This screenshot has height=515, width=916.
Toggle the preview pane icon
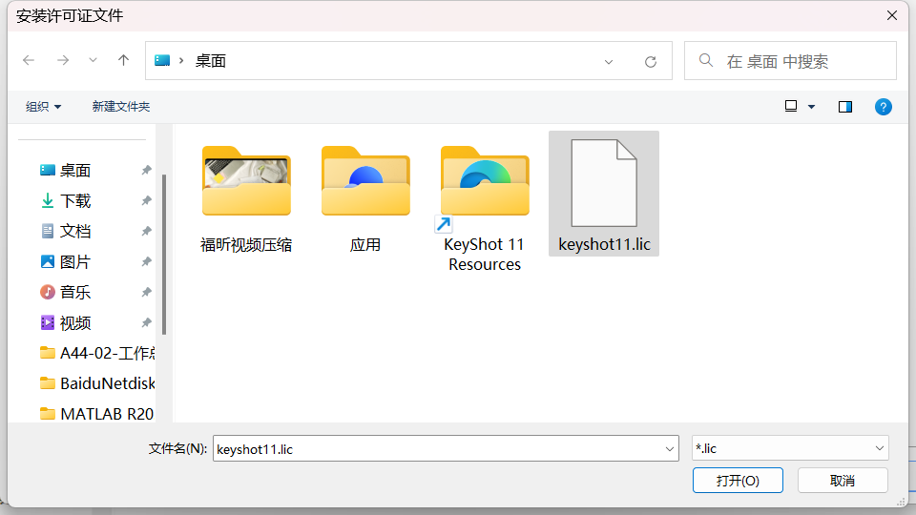(x=844, y=107)
